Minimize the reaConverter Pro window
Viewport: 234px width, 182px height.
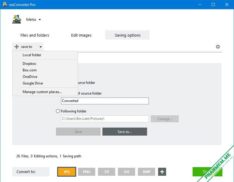tap(200, 4)
